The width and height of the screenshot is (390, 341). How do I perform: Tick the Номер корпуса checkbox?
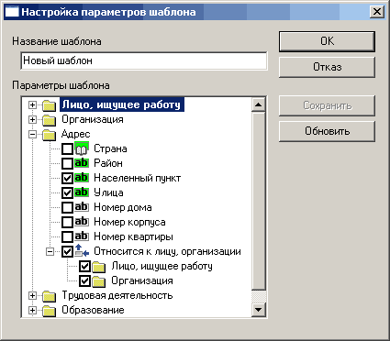tap(67, 223)
